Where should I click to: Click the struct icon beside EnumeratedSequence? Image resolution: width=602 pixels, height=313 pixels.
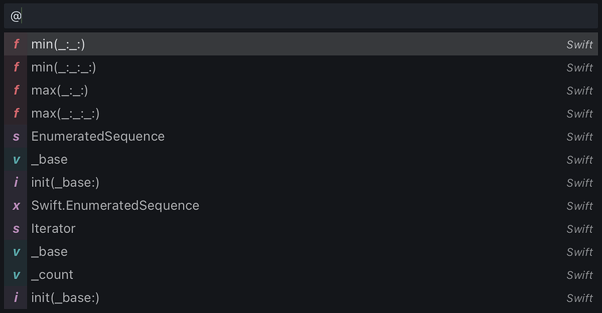(16, 137)
